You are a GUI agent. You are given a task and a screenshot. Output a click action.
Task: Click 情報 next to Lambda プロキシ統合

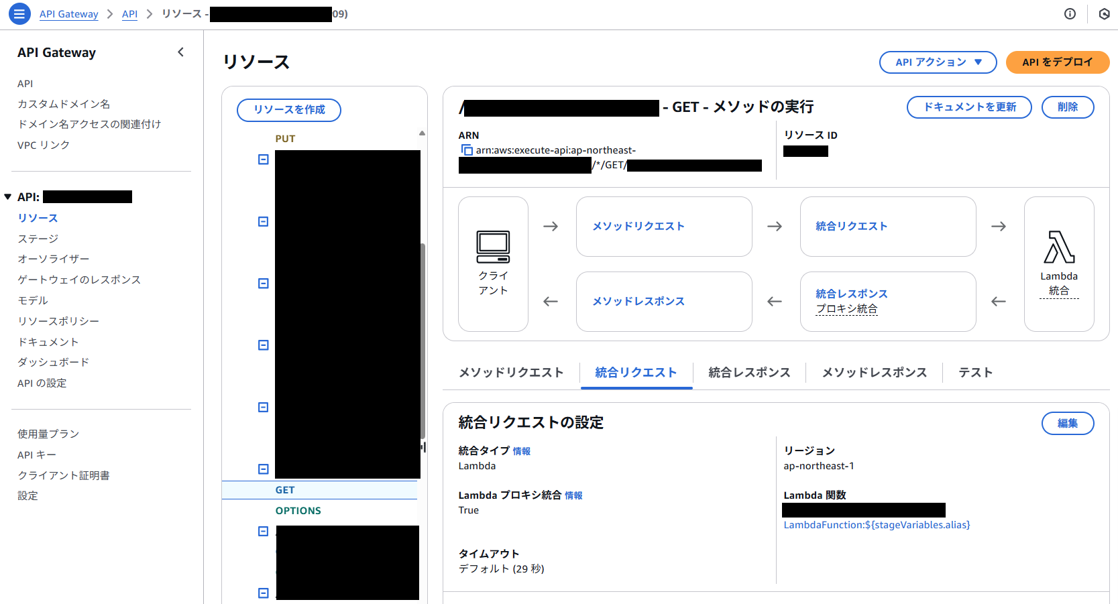coord(573,495)
